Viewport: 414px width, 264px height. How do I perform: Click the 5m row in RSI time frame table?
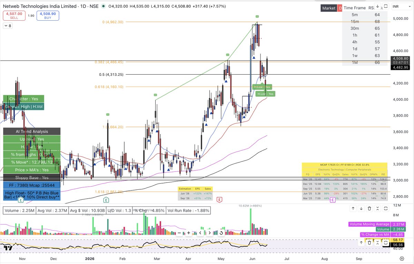[x=365, y=15]
